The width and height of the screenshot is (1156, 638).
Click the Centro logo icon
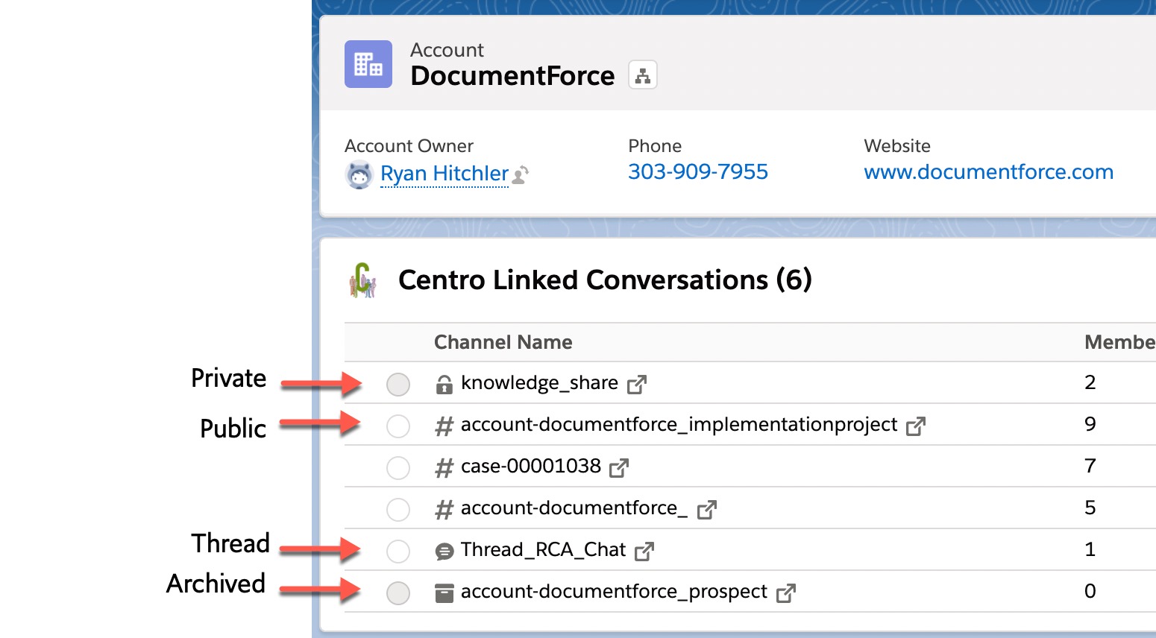click(x=363, y=280)
